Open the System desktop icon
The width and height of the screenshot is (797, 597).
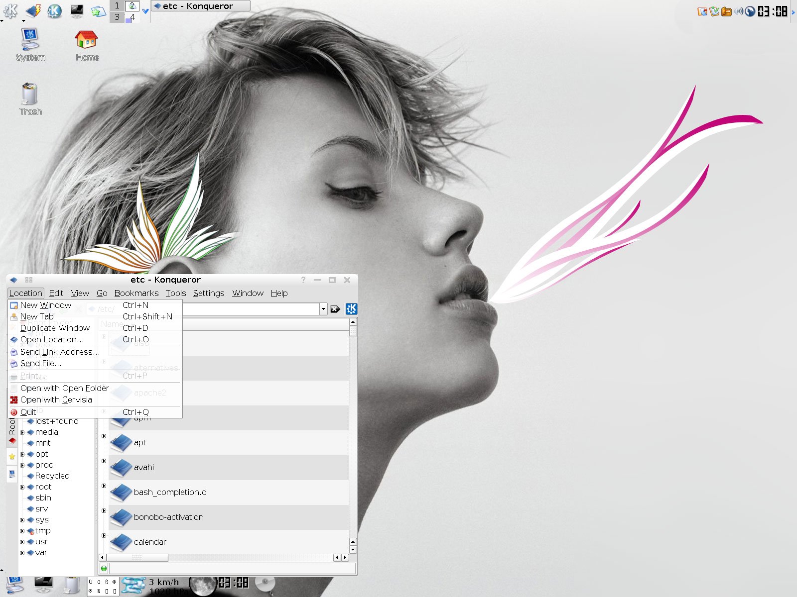click(30, 45)
